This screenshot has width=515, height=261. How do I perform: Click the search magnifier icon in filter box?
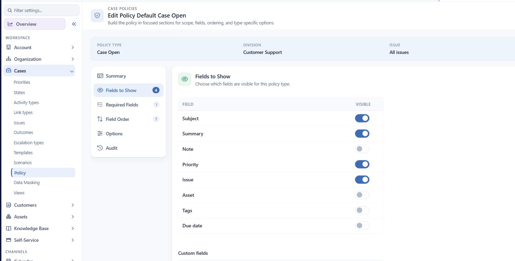(x=10, y=11)
